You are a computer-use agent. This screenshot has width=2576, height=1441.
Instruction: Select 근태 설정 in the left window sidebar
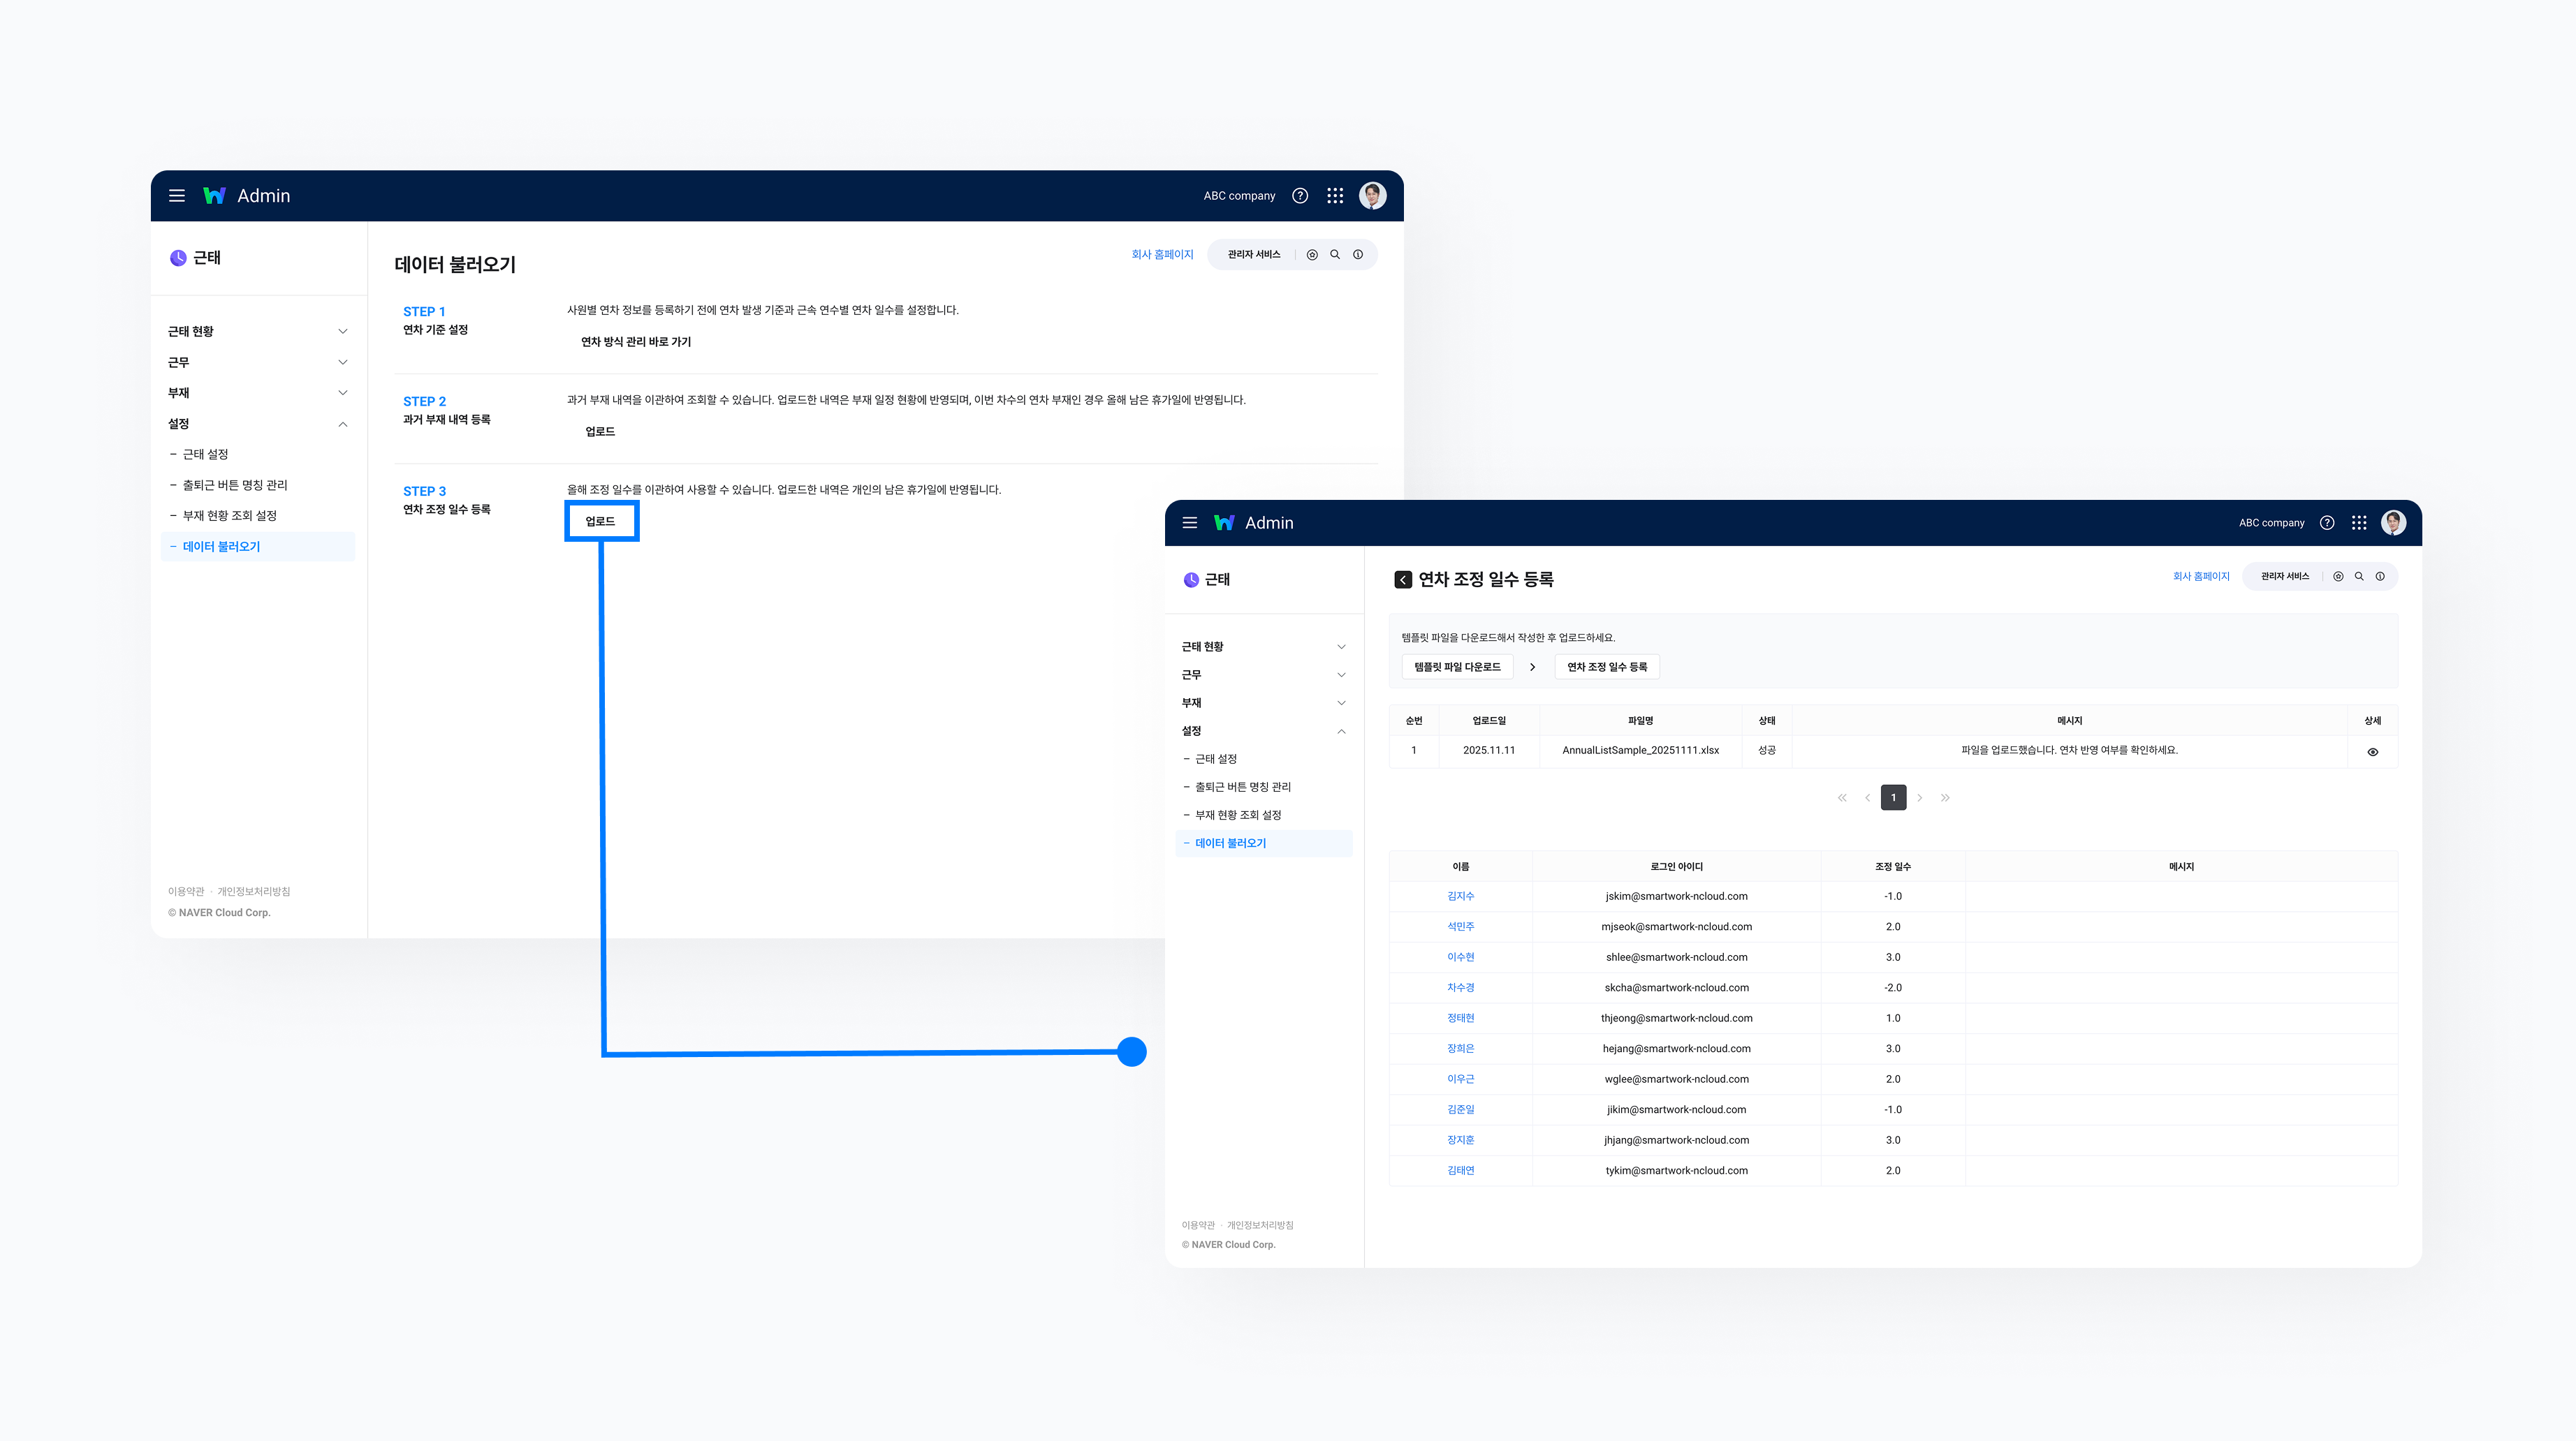point(205,455)
